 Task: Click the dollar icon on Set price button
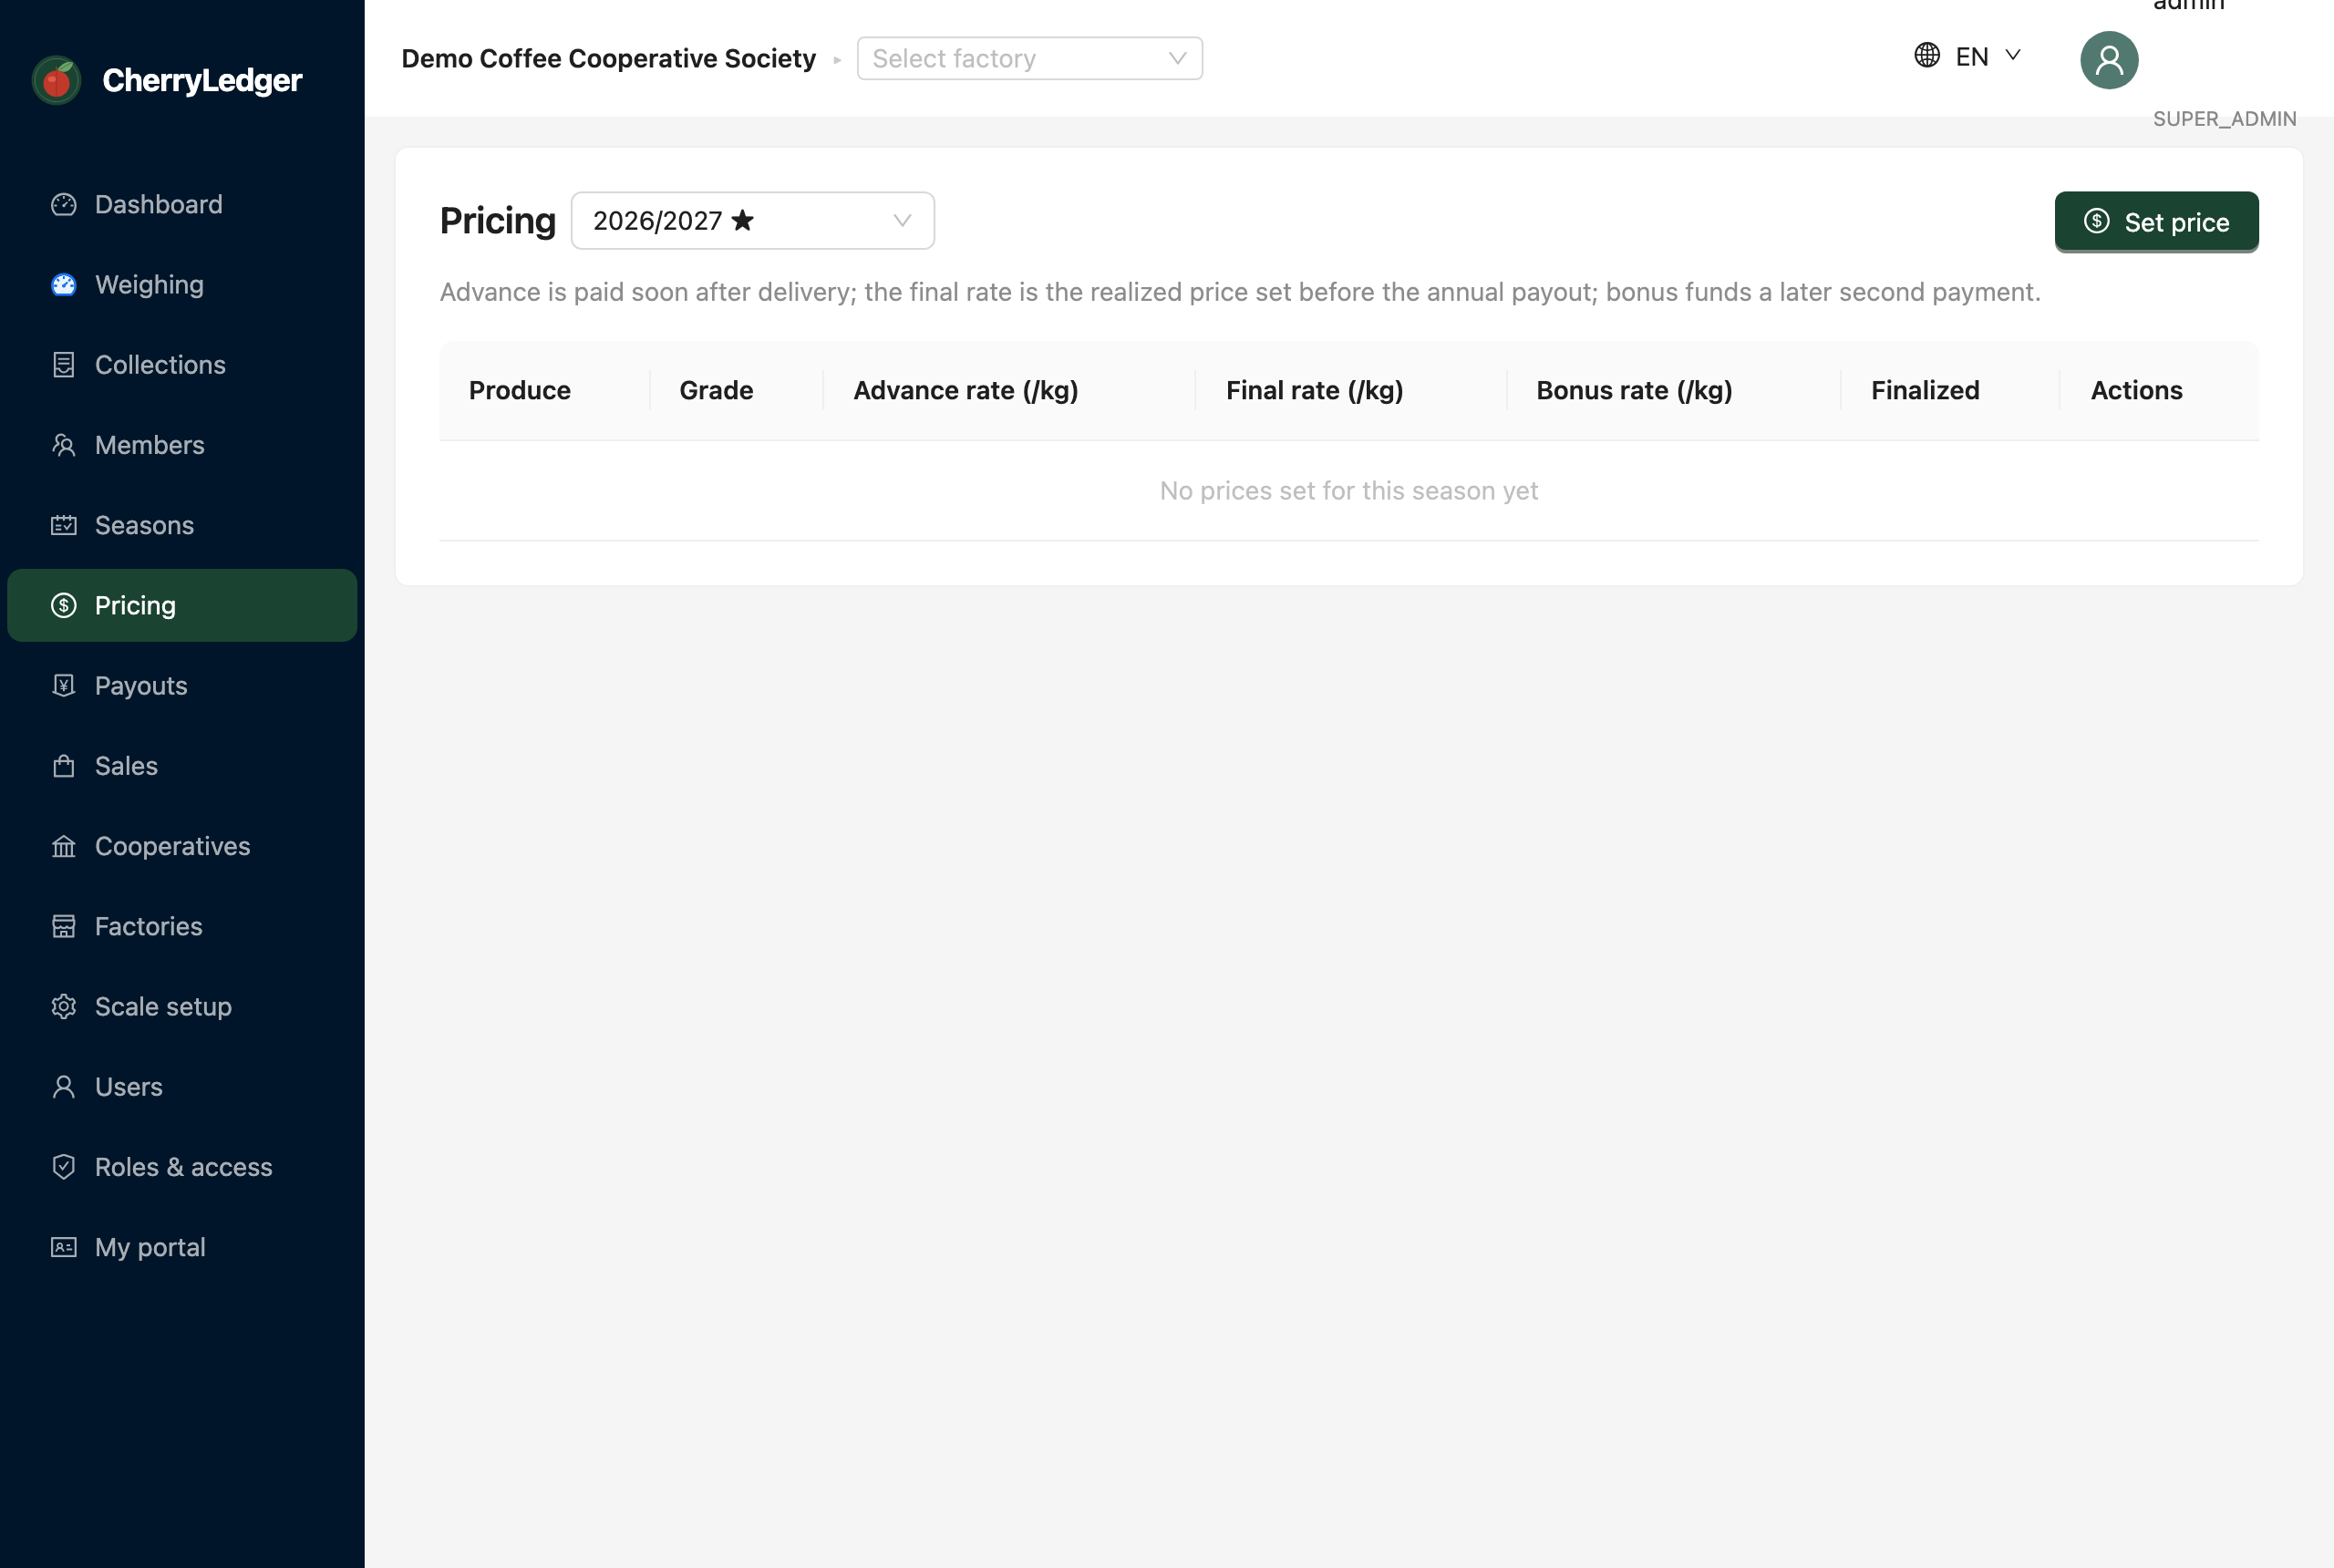(2096, 221)
